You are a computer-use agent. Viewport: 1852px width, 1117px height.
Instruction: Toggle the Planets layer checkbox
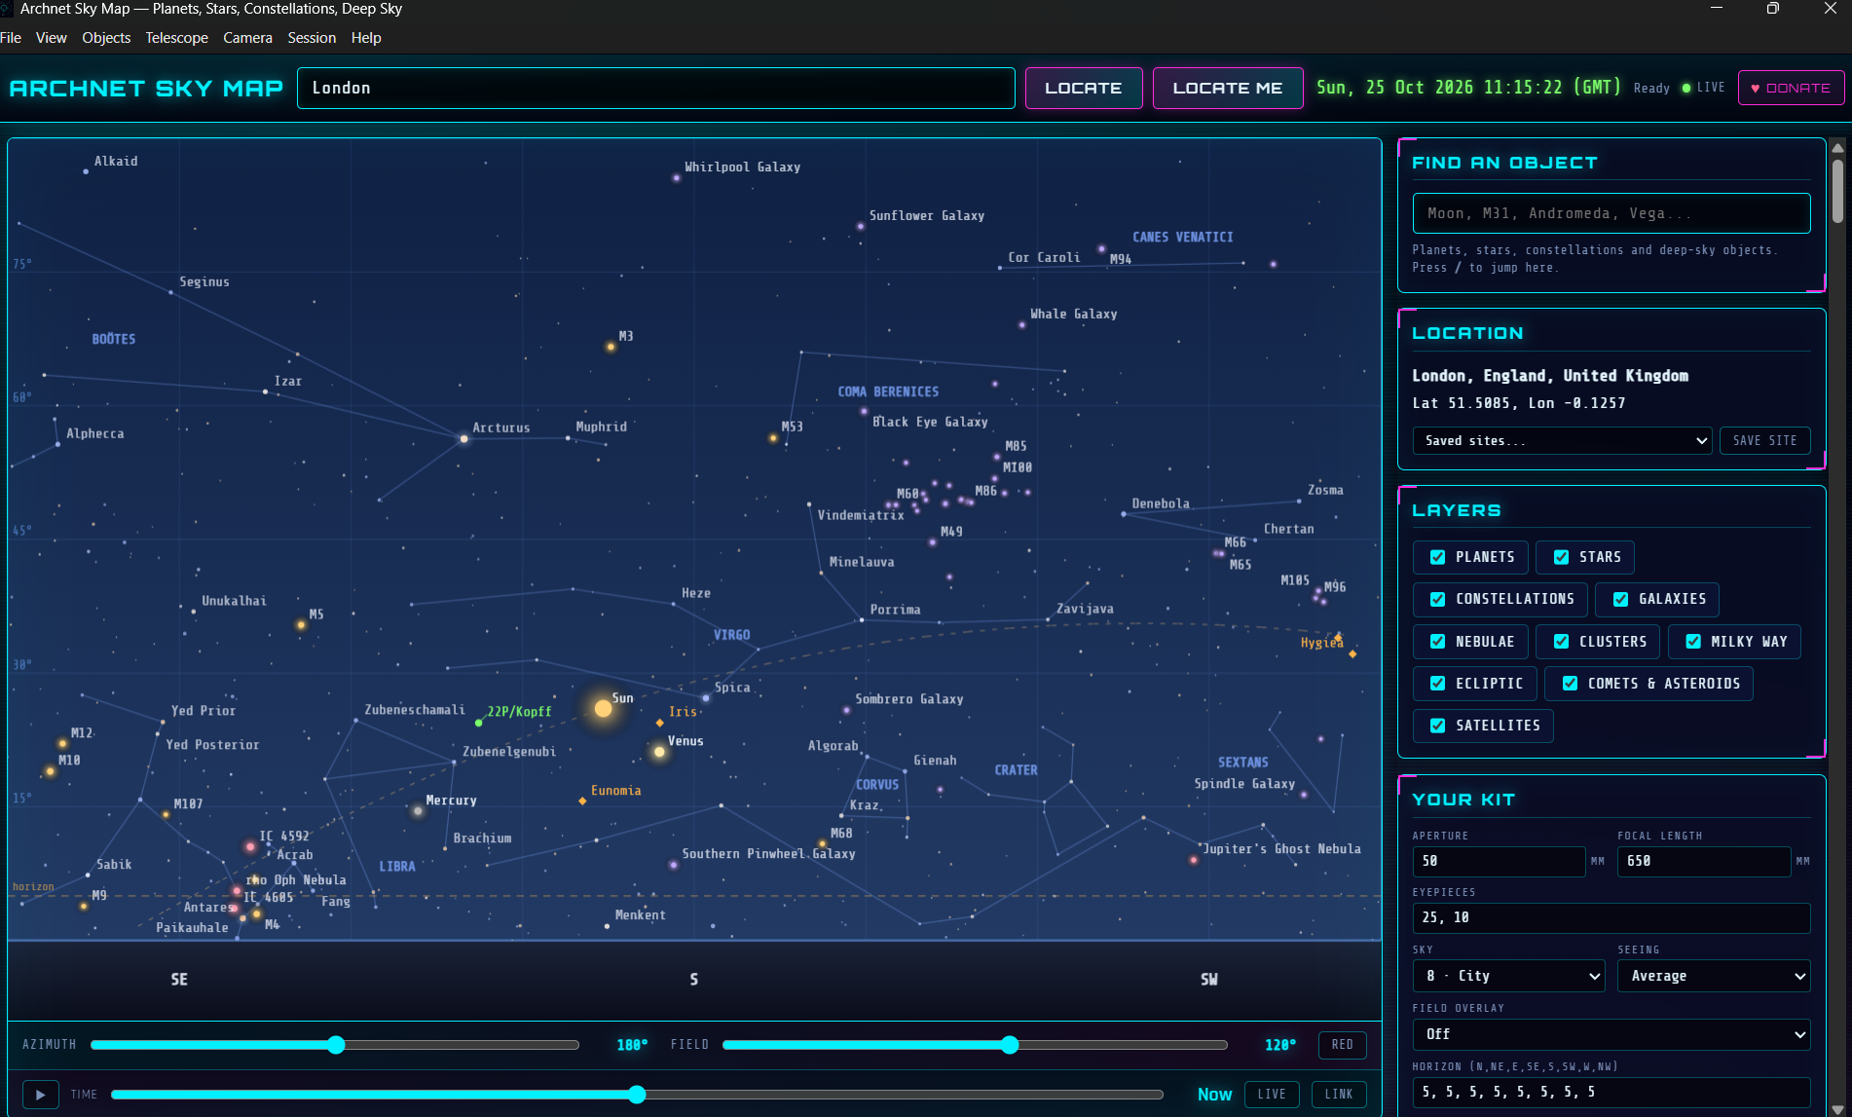[x=1437, y=557]
